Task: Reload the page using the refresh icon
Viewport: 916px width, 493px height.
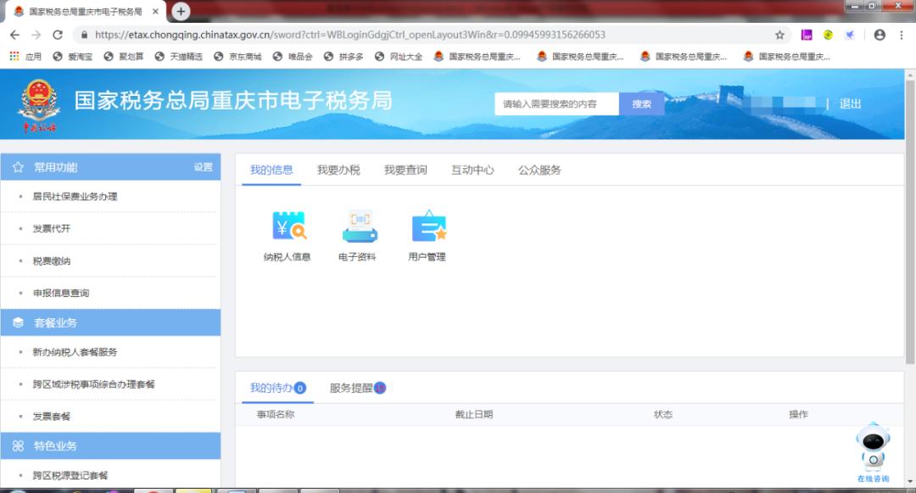Action: click(x=58, y=35)
